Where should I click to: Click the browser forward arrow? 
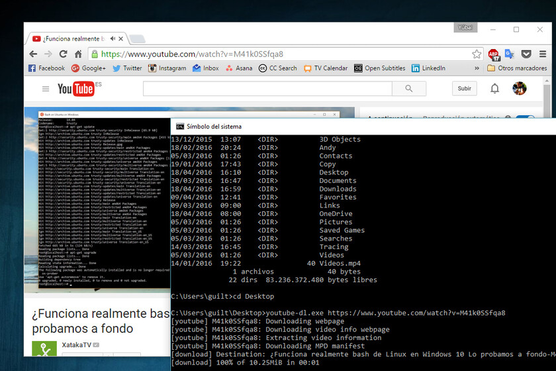[x=48, y=54]
